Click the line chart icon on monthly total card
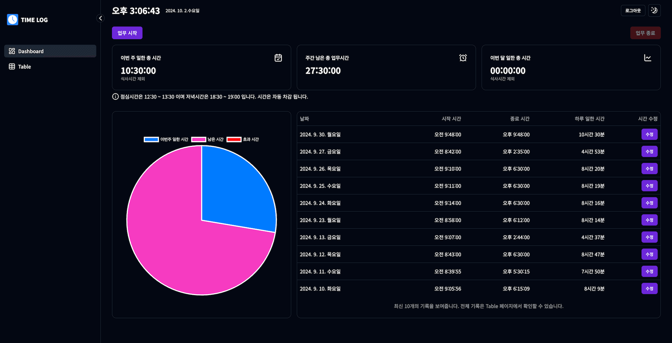This screenshot has width=672, height=343. pos(648,58)
